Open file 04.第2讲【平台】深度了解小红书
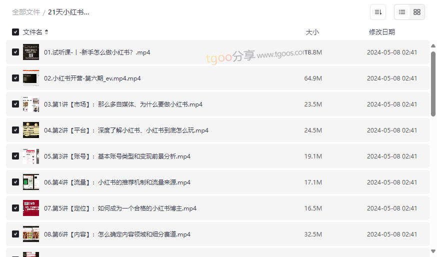Screen dimensions: 437x257 coord(126,130)
